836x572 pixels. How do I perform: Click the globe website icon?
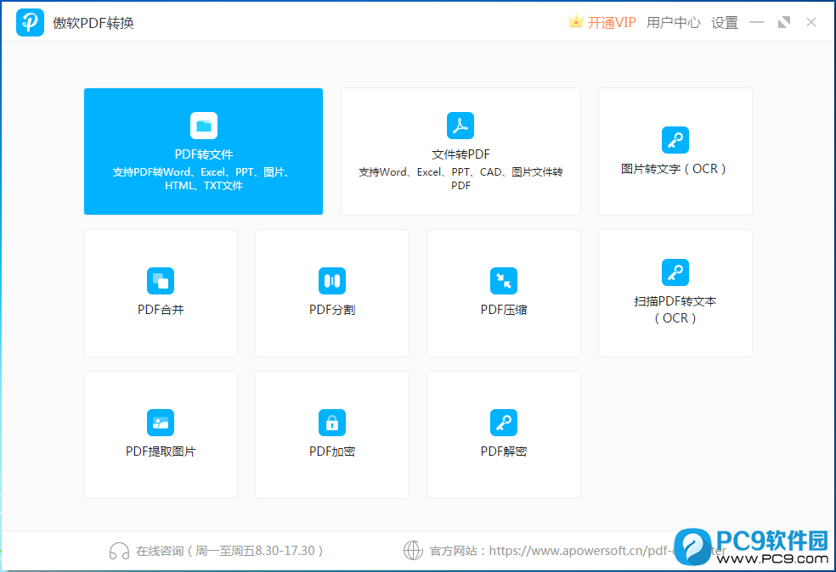coord(413,551)
